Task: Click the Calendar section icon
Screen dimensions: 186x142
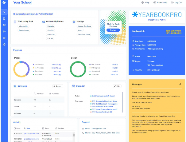Action: click(x=73, y=86)
